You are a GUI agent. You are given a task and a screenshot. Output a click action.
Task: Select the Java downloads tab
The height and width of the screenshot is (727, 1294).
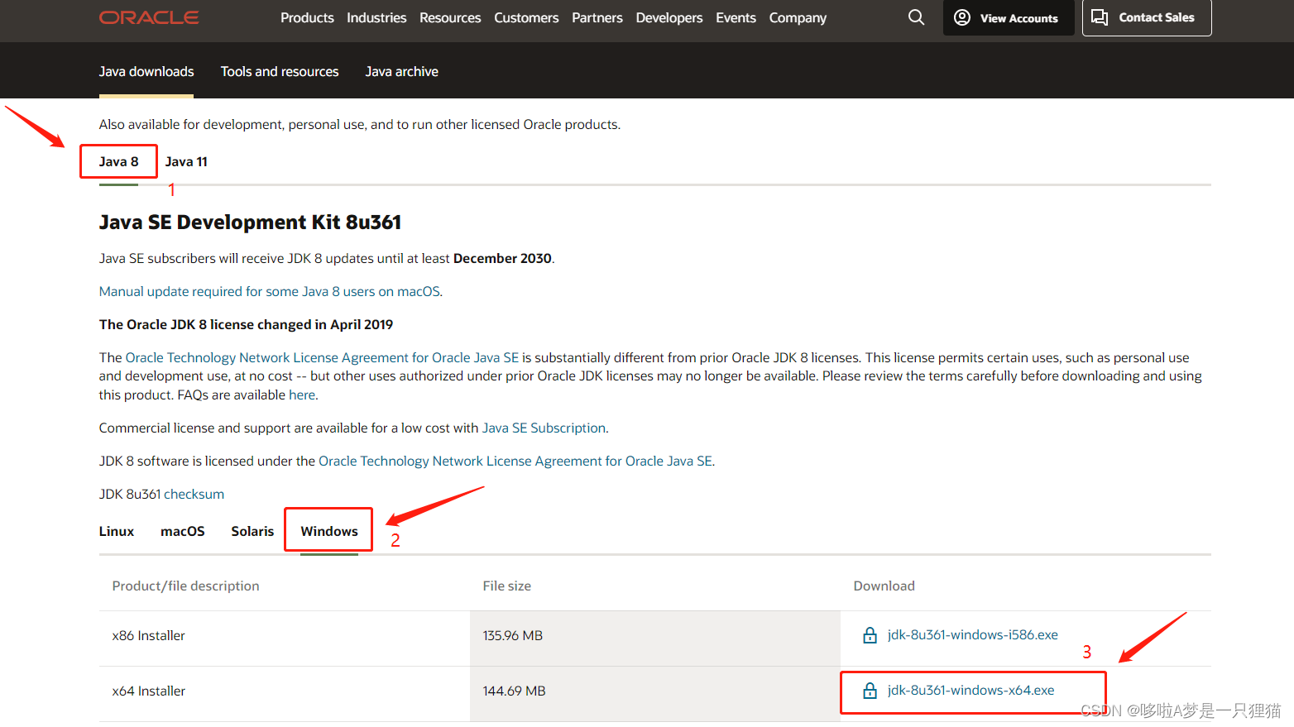(x=146, y=72)
